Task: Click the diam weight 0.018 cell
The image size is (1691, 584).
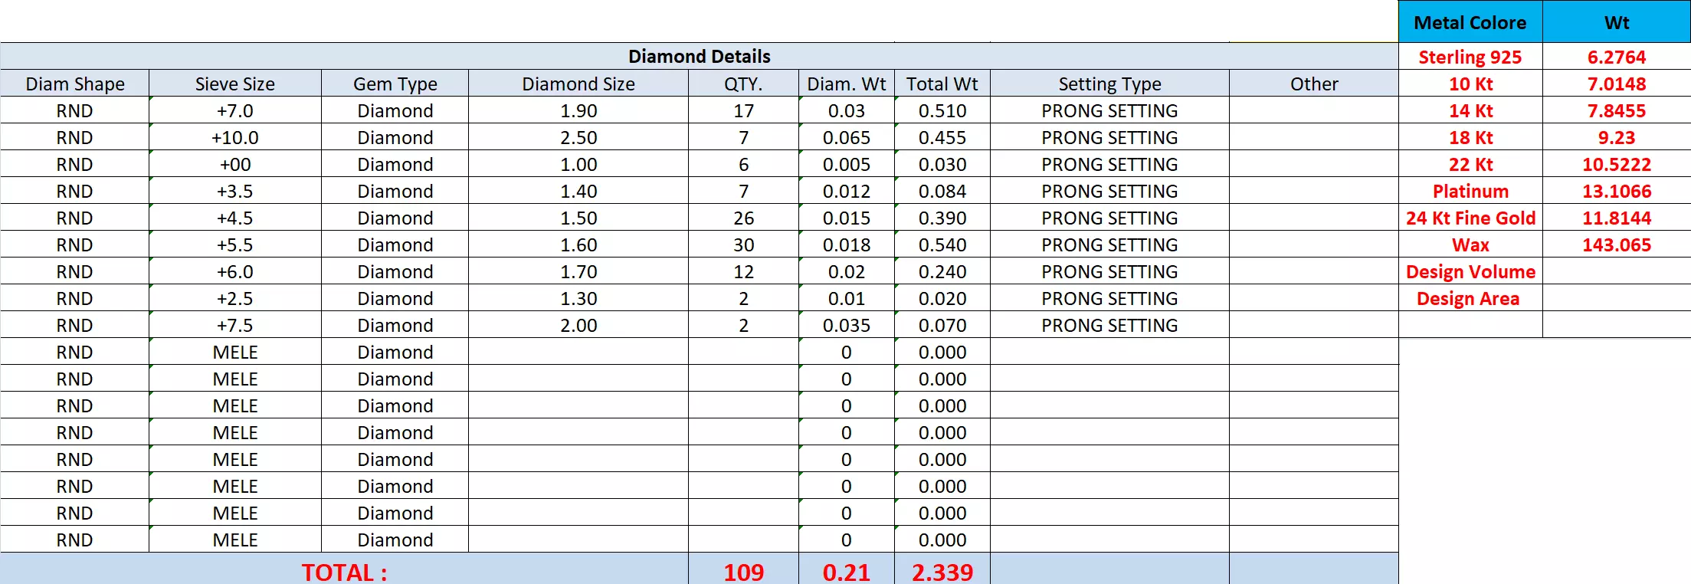Action: (846, 244)
